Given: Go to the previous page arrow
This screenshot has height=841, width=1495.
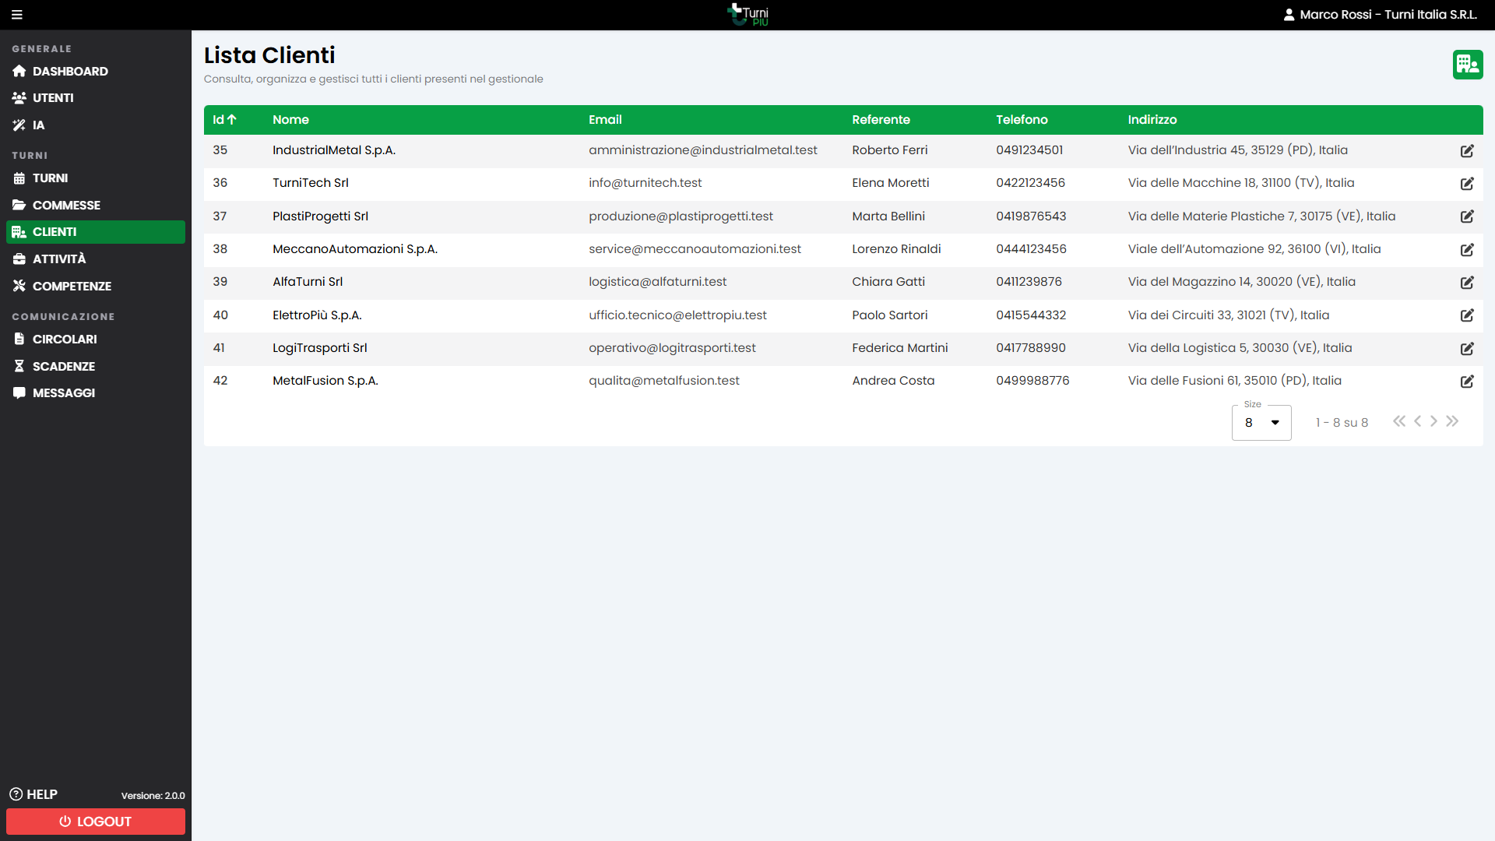Looking at the screenshot, I should (1417, 421).
